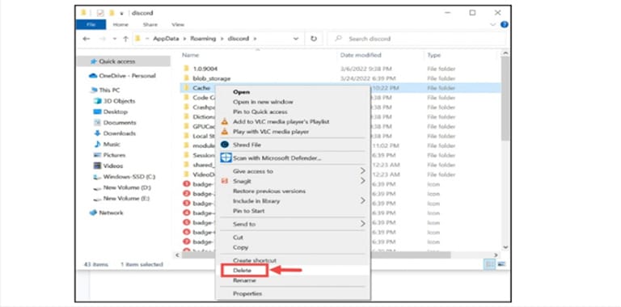Open 3D Objects folder in sidebar
The height and width of the screenshot is (307, 621).
[115, 101]
